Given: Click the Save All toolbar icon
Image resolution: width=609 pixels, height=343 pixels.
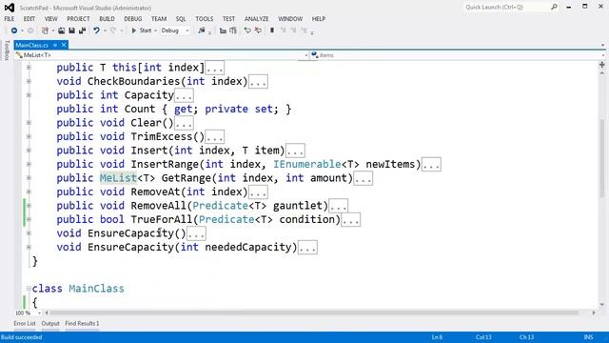Looking at the screenshot, I should tap(82, 30).
